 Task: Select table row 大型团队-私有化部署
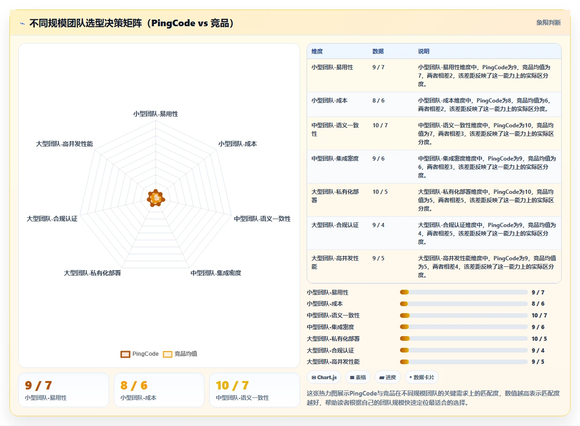434,200
